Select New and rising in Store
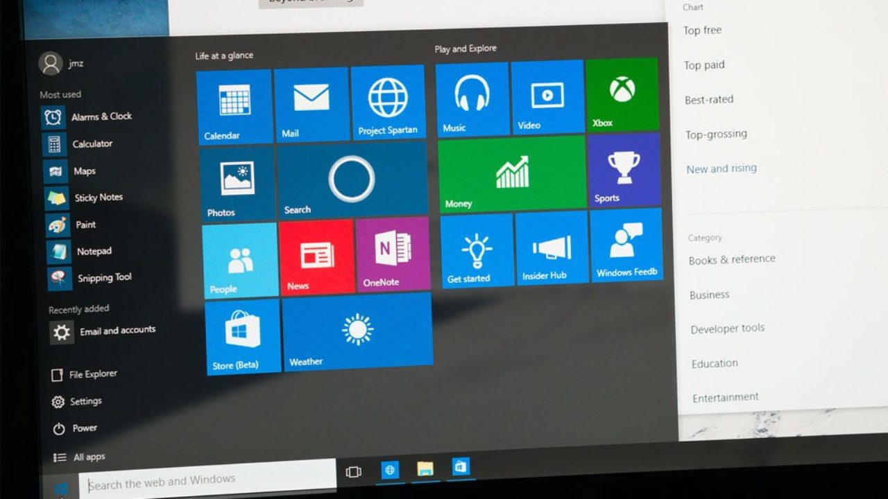Screen dimensions: 888x499 pos(721,168)
